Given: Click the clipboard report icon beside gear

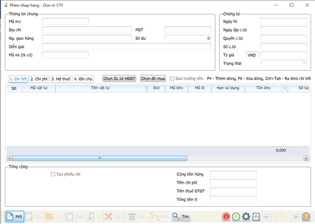Looking at the screenshot, I should point(256,217).
